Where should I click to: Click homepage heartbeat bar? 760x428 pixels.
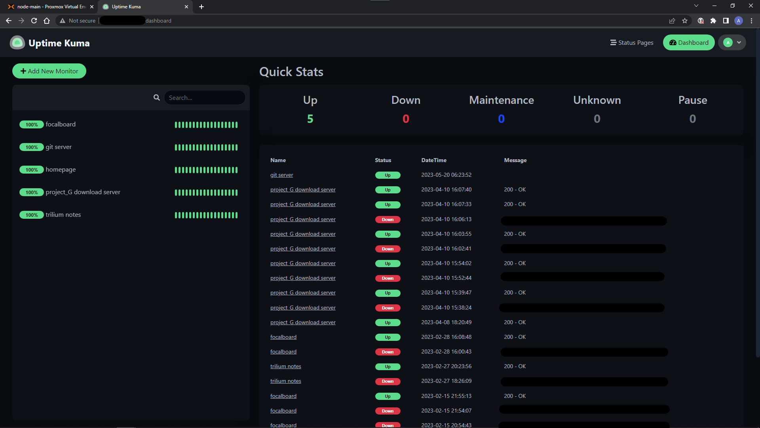pyautogui.click(x=206, y=170)
